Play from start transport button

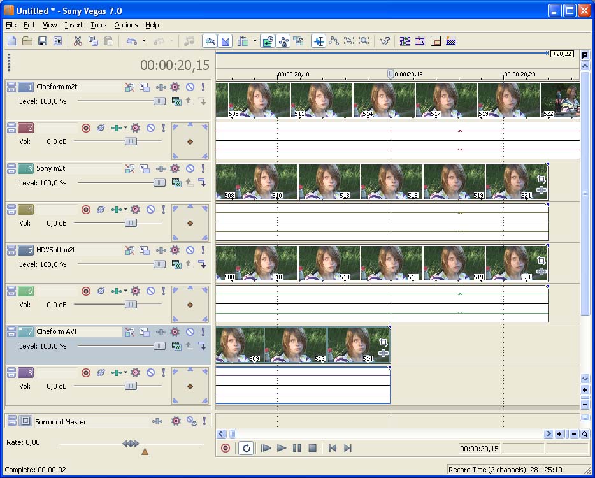[x=266, y=449]
